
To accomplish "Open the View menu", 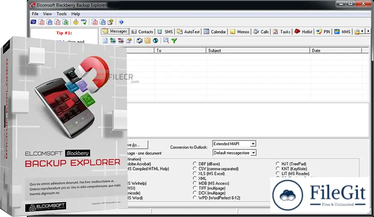I will pos(47,14).
